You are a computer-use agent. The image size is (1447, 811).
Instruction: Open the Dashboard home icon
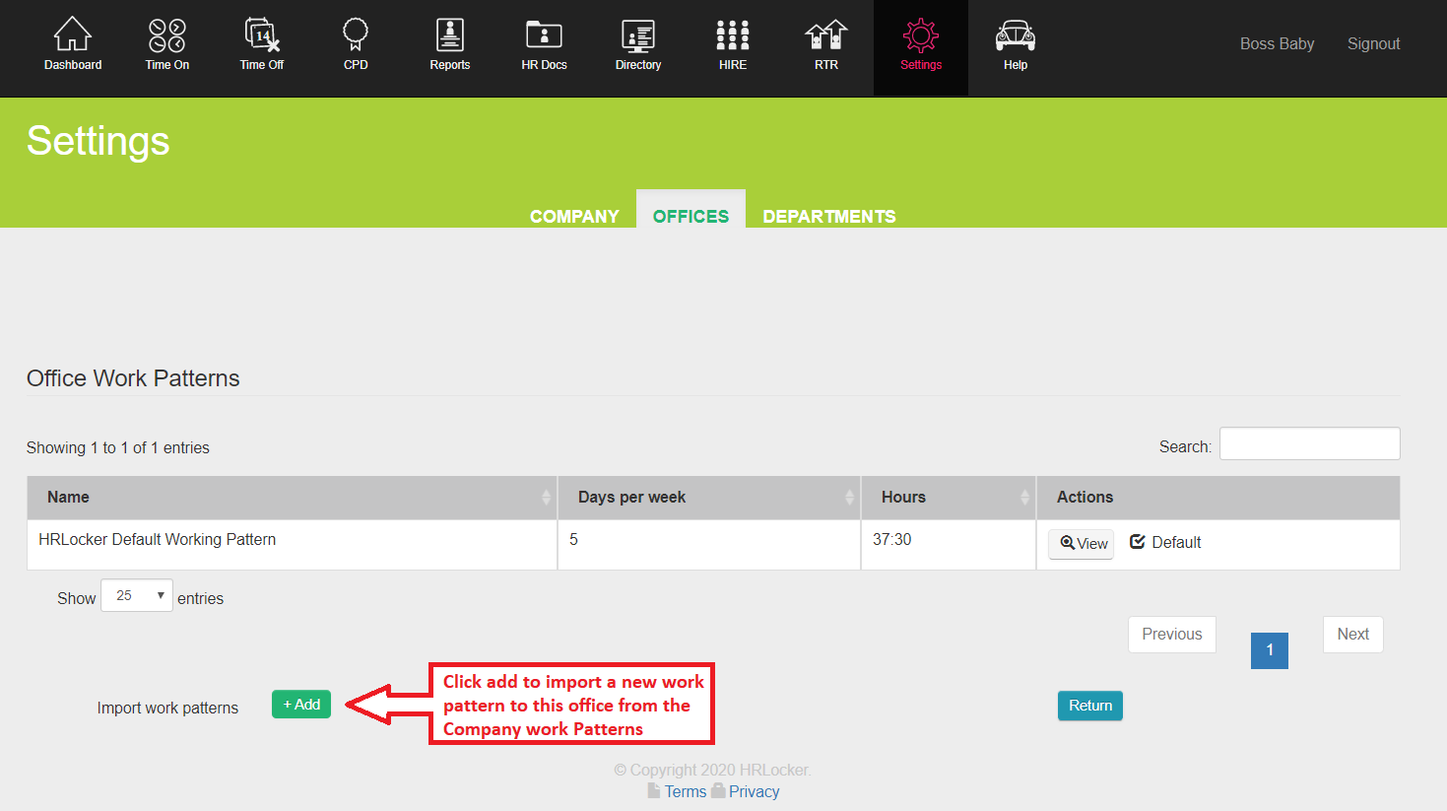pyautogui.click(x=73, y=35)
